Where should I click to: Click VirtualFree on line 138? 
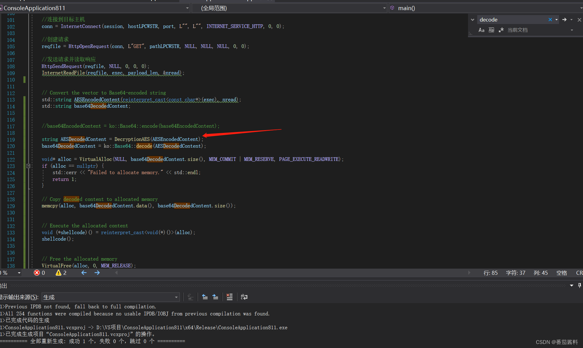click(57, 266)
